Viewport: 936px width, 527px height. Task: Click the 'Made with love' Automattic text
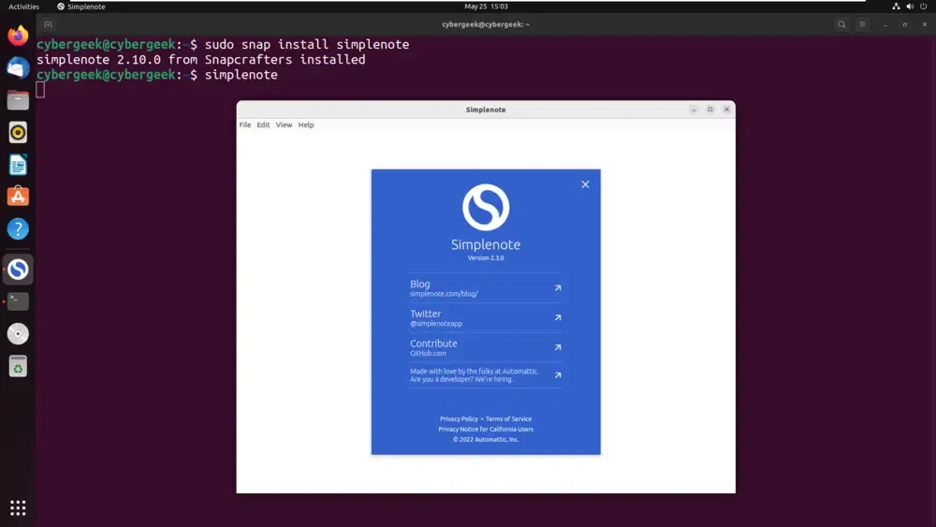pos(474,374)
